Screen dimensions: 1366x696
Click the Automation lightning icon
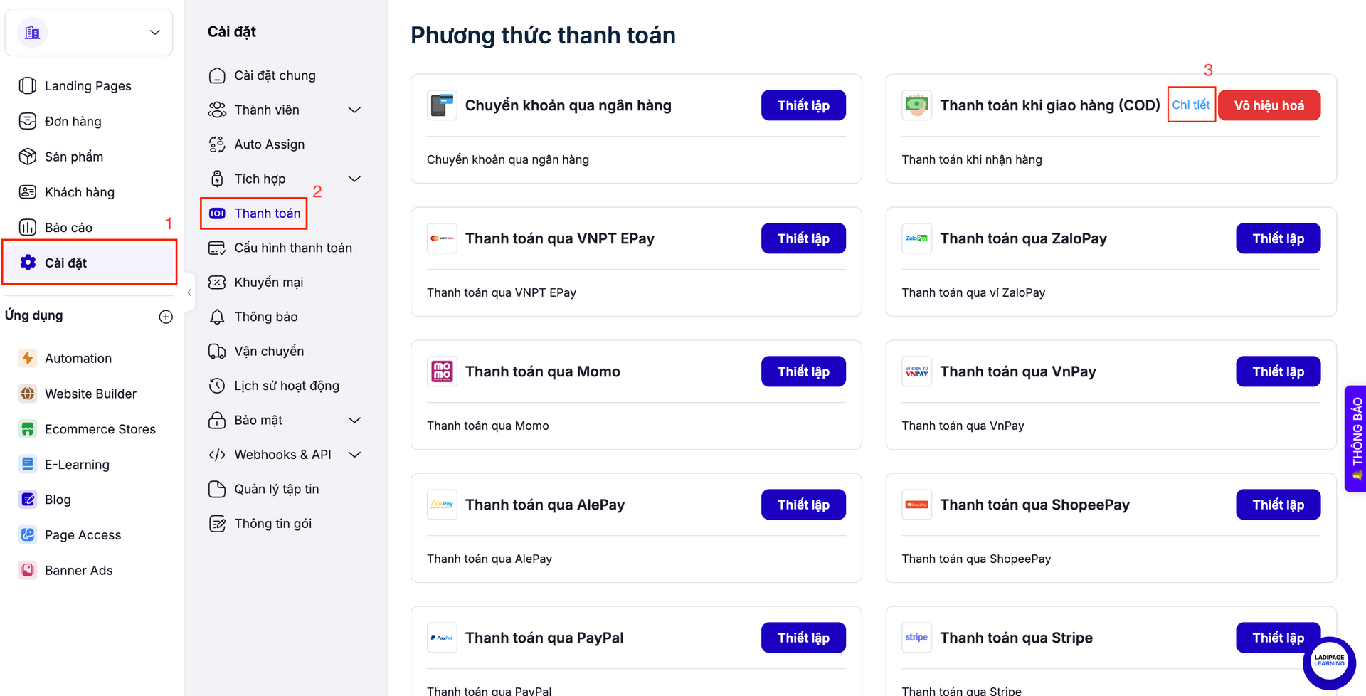click(28, 358)
